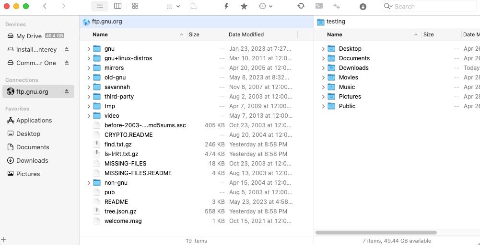Expand the gnu folder

89,49
